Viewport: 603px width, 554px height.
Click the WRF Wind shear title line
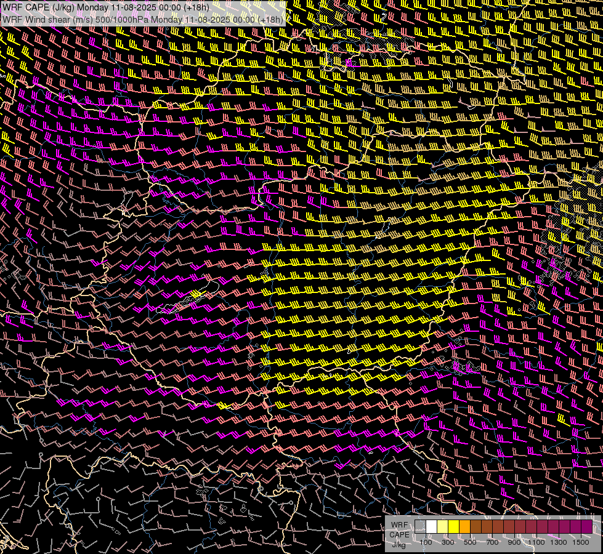143,20
